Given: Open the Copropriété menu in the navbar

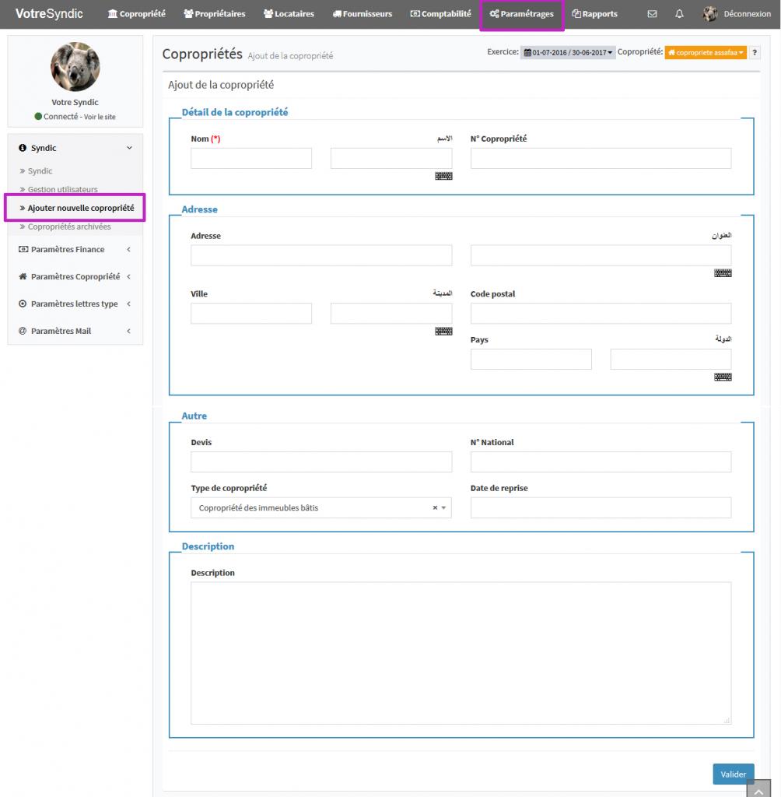Looking at the screenshot, I should click(137, 14).
